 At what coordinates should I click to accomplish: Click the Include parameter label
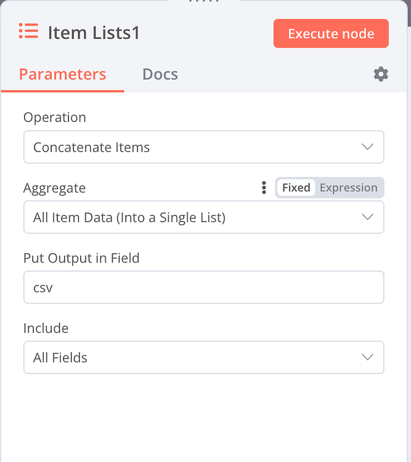tap(46, 328)
